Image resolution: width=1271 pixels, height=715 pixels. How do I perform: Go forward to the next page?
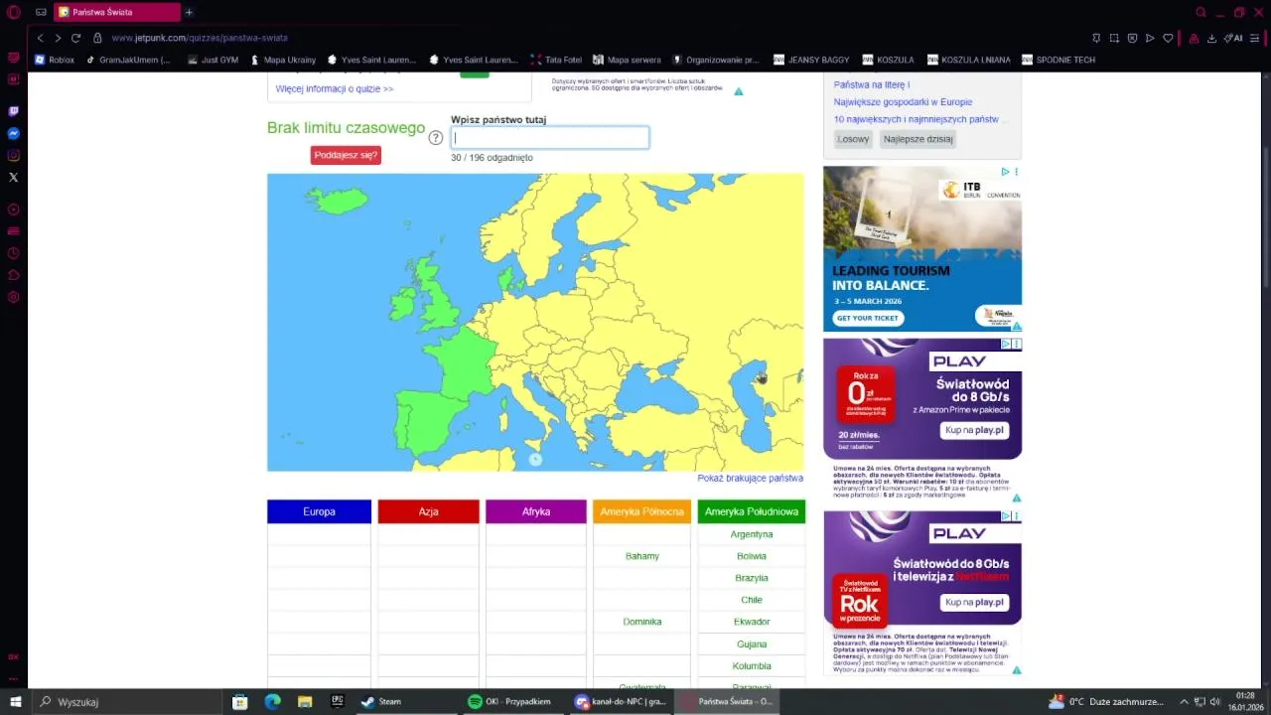(x=58, y=38)
